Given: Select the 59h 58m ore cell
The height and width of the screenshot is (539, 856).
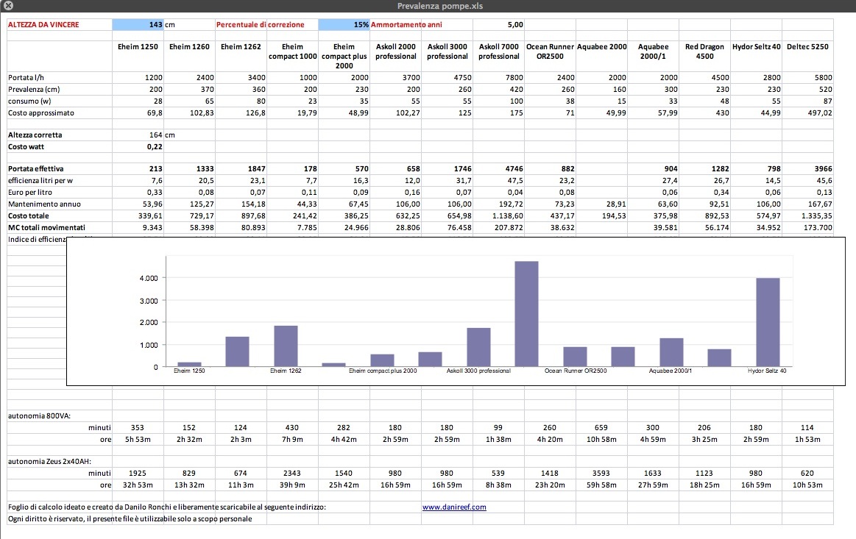Looking at the screenshot, I should [601, 485].
